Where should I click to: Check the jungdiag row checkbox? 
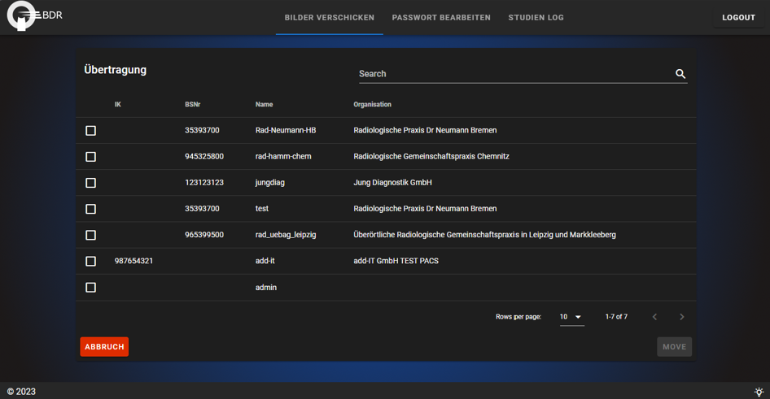click(x=91, y=183)
